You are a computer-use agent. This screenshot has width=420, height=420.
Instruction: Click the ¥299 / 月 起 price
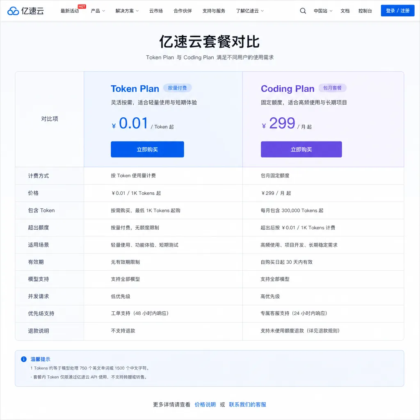point(287,123)
